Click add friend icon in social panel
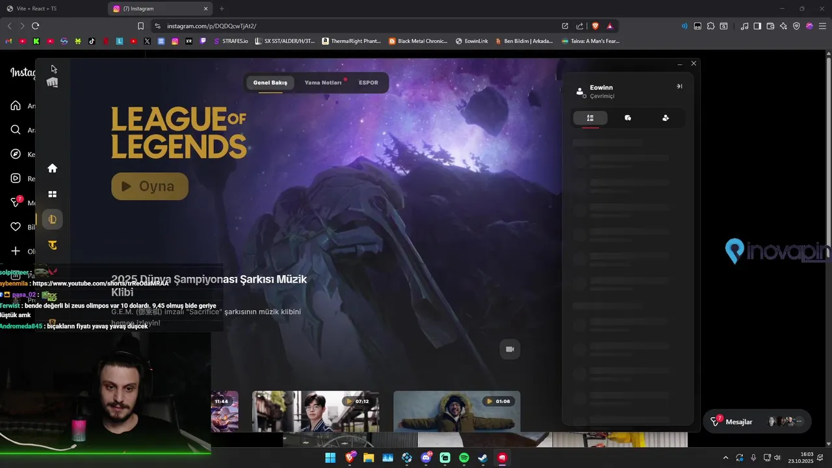The image size is (832, 468). [x=666, y=118]
